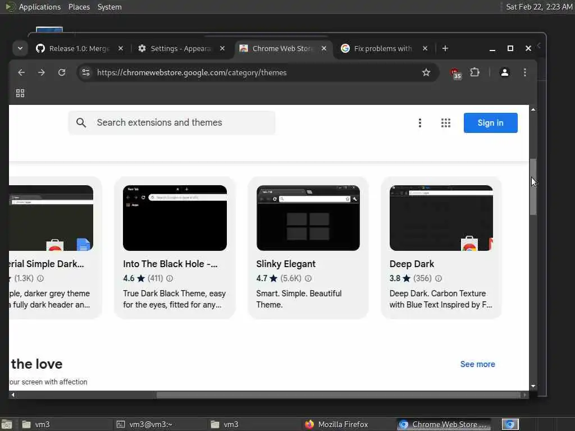575x431 pixels.
Task: Click the Slinky Elegant title
Action: click(286, 264)
